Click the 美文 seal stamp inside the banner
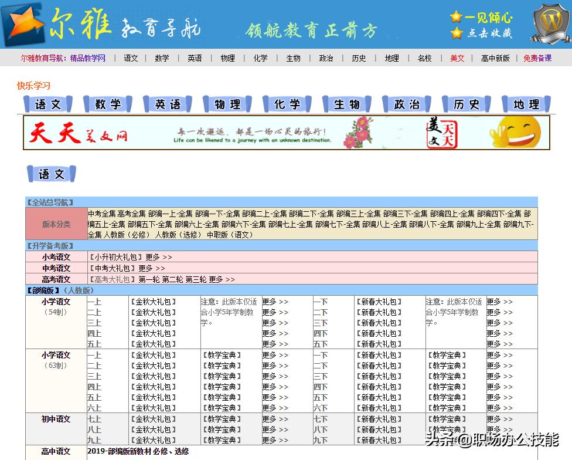Screen dimensions: 572x460 point(443,134)
